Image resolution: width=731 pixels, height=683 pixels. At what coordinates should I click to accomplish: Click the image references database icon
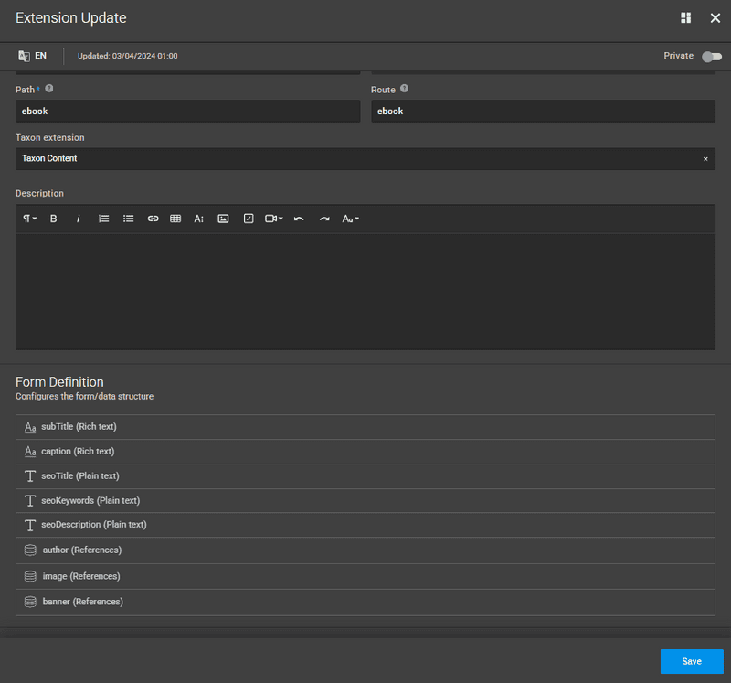click(x=30, y=577)
